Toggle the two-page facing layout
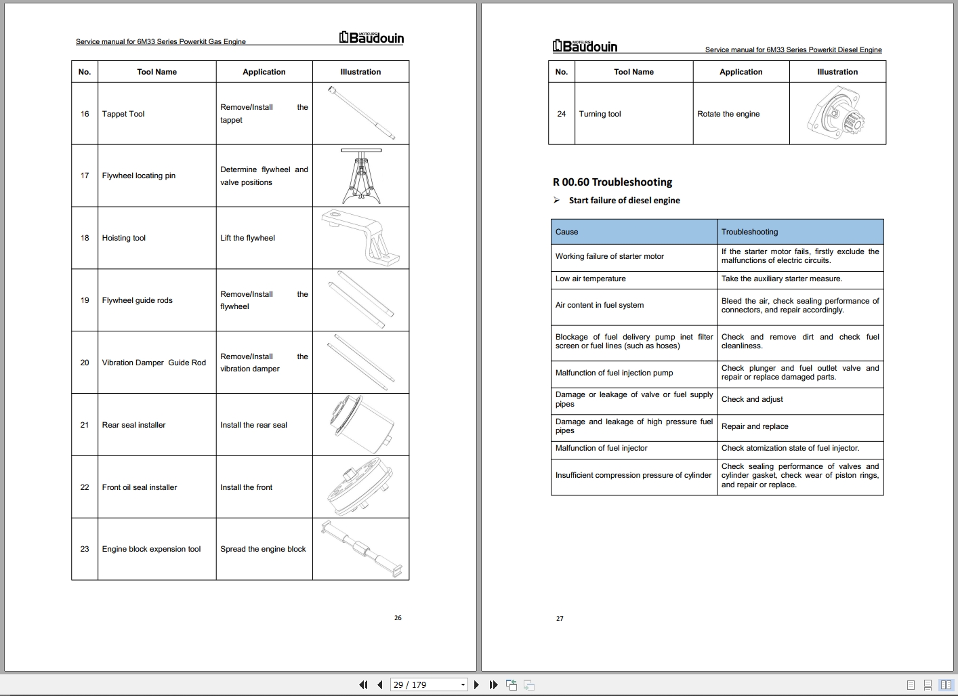Image resolution: width=958 pixels, height=696 pixels. (x=946, y=685)
